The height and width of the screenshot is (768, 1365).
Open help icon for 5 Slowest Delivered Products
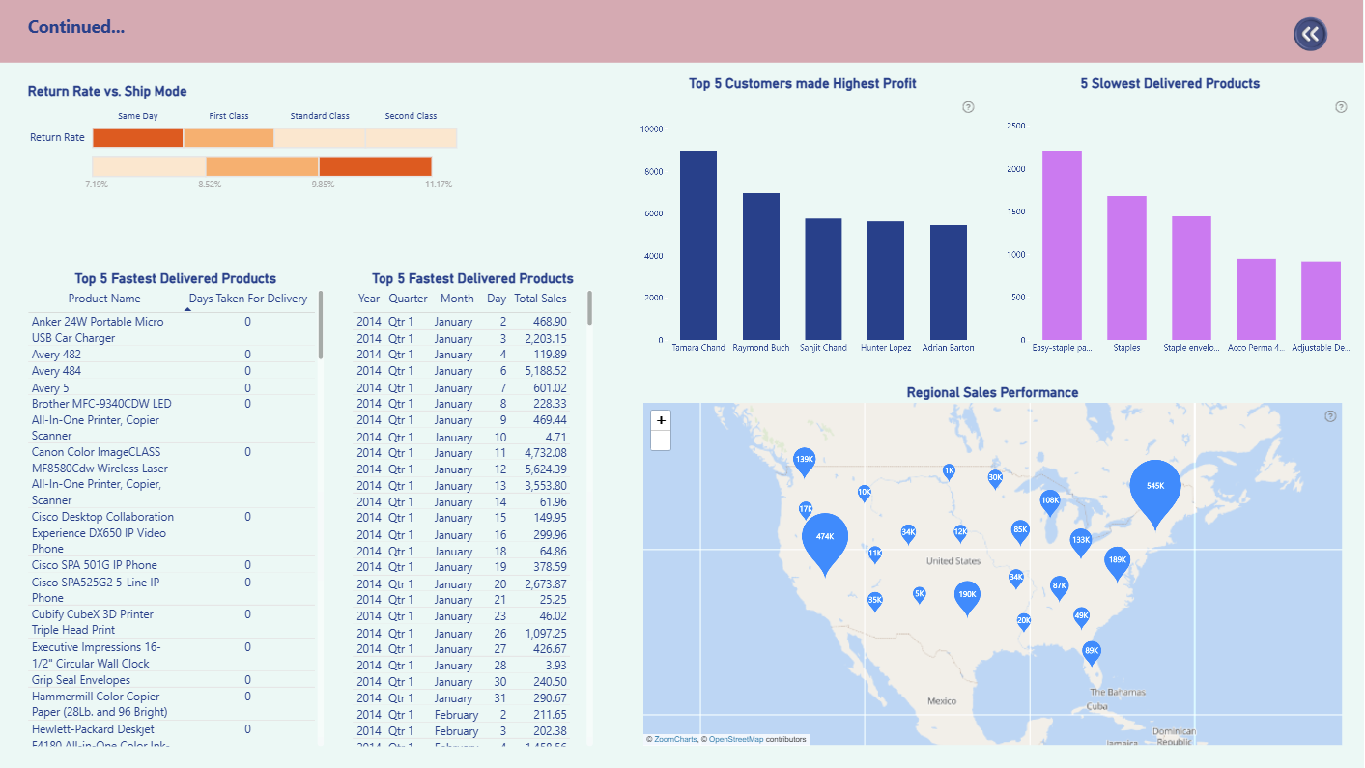pos(1341,107)
